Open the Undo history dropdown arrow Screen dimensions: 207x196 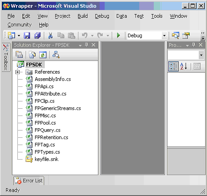tap(92, 36)
